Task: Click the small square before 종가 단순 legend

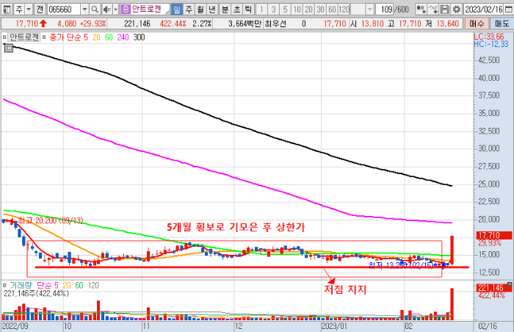Action: pos(44,37)
